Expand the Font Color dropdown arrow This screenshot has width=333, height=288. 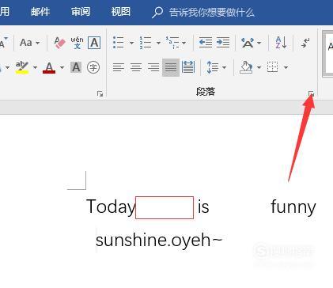62,67
